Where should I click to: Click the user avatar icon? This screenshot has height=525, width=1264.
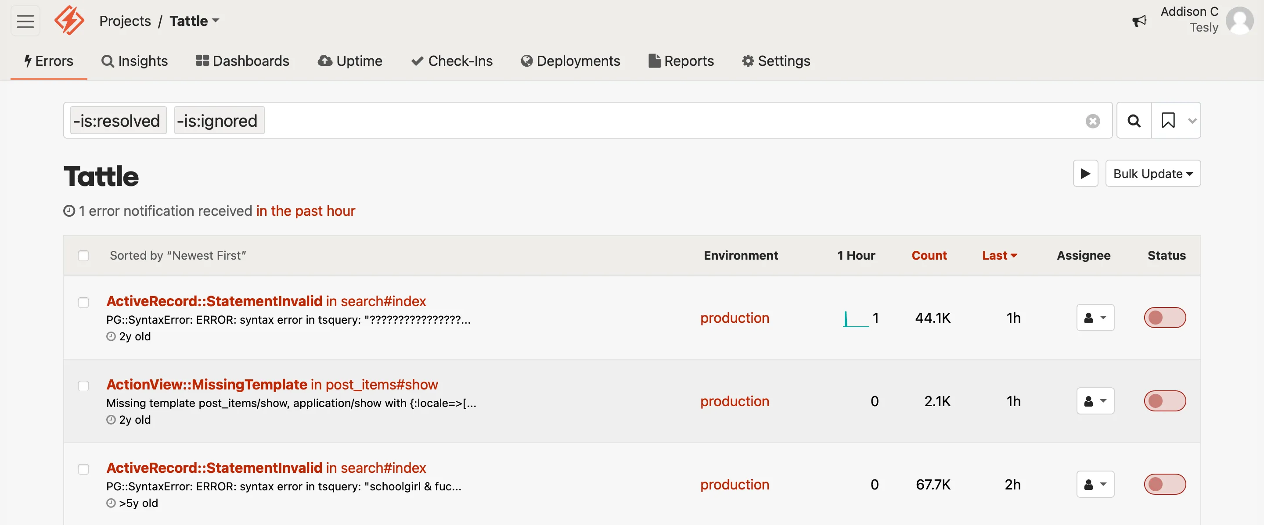tap(1239, 21)
